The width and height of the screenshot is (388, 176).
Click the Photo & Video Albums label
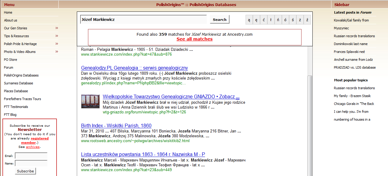click(x=20, y=52)
